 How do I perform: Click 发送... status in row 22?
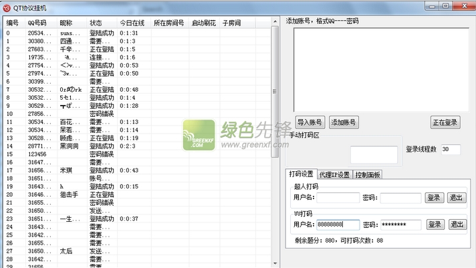(x=100, y=211)
